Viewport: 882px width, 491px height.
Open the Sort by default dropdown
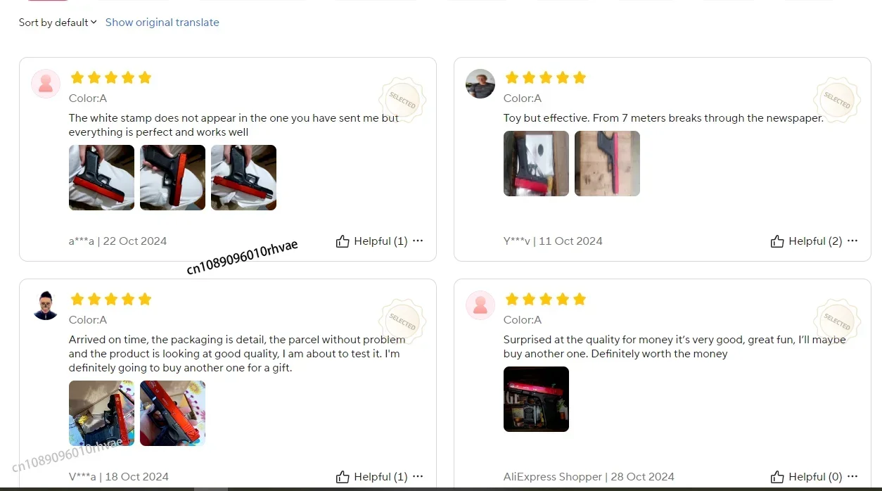tap(58, 23)
